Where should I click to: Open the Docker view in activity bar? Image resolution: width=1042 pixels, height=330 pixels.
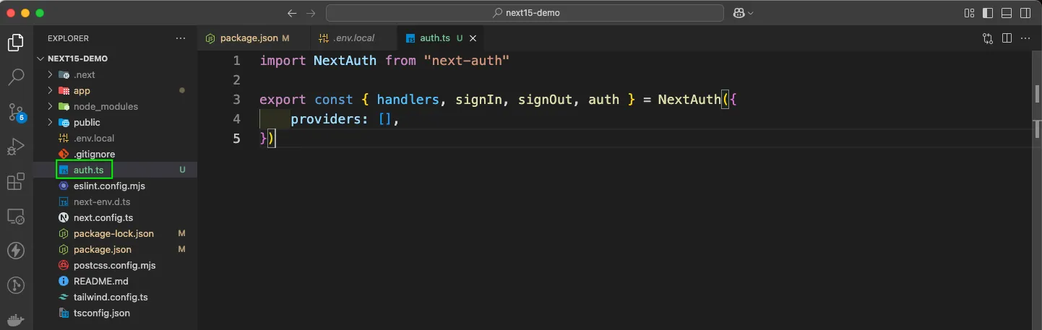(x=16, y=320)
